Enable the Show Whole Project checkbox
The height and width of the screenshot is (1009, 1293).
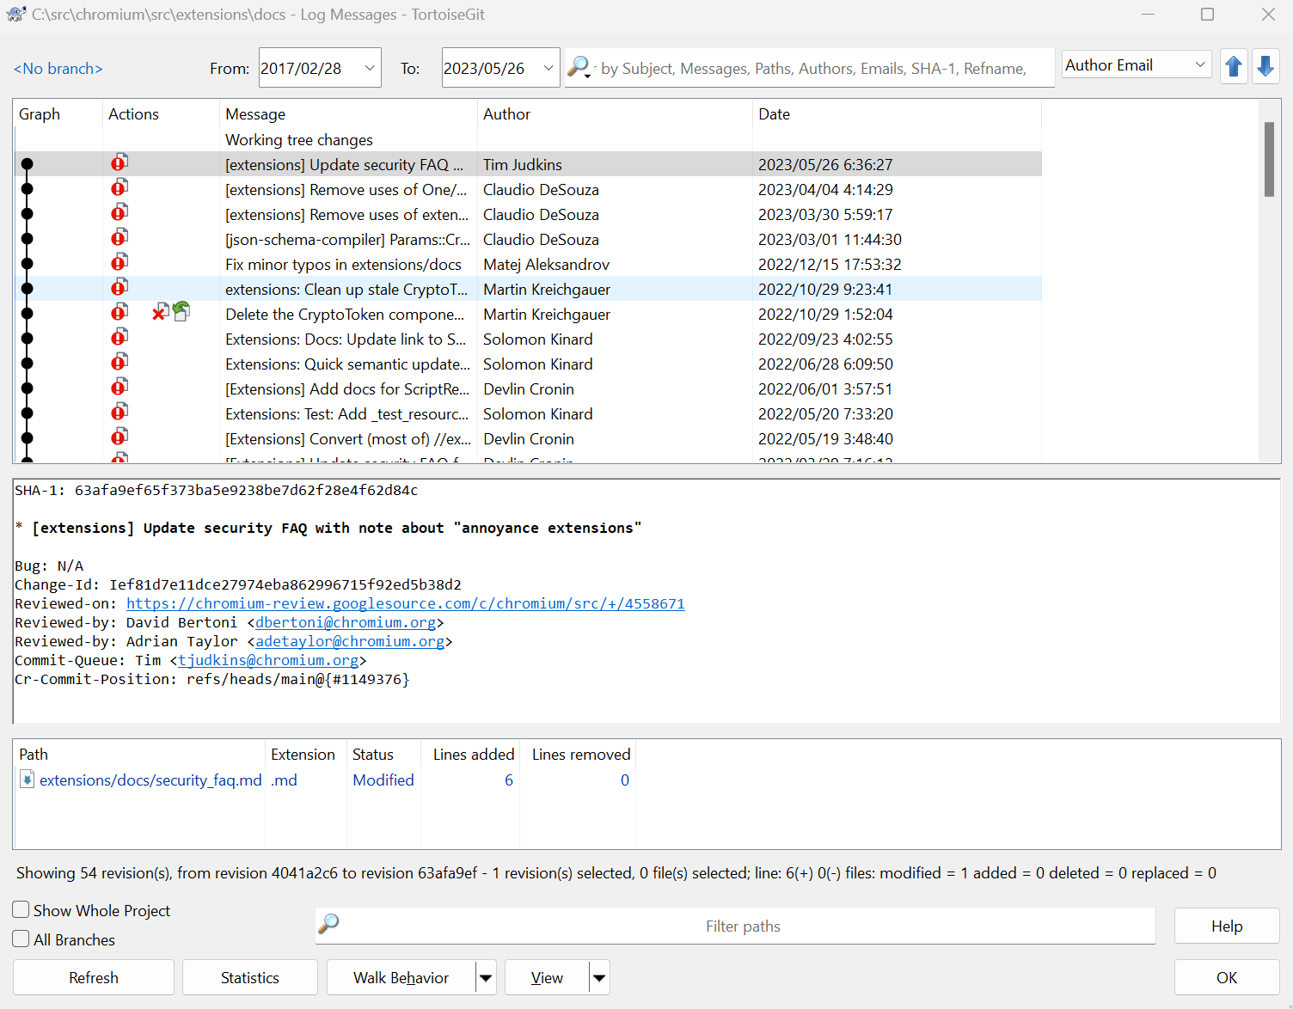(x=20, y=909)
